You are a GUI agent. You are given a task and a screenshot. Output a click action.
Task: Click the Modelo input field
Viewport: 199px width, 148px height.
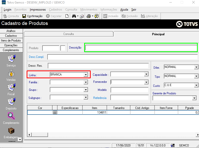(129, 90)
